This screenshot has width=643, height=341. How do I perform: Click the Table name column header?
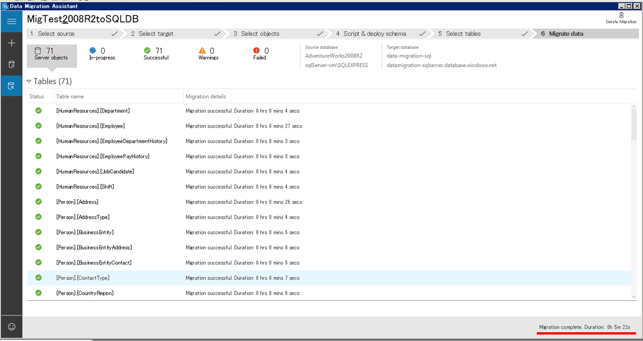pos(70,97)
